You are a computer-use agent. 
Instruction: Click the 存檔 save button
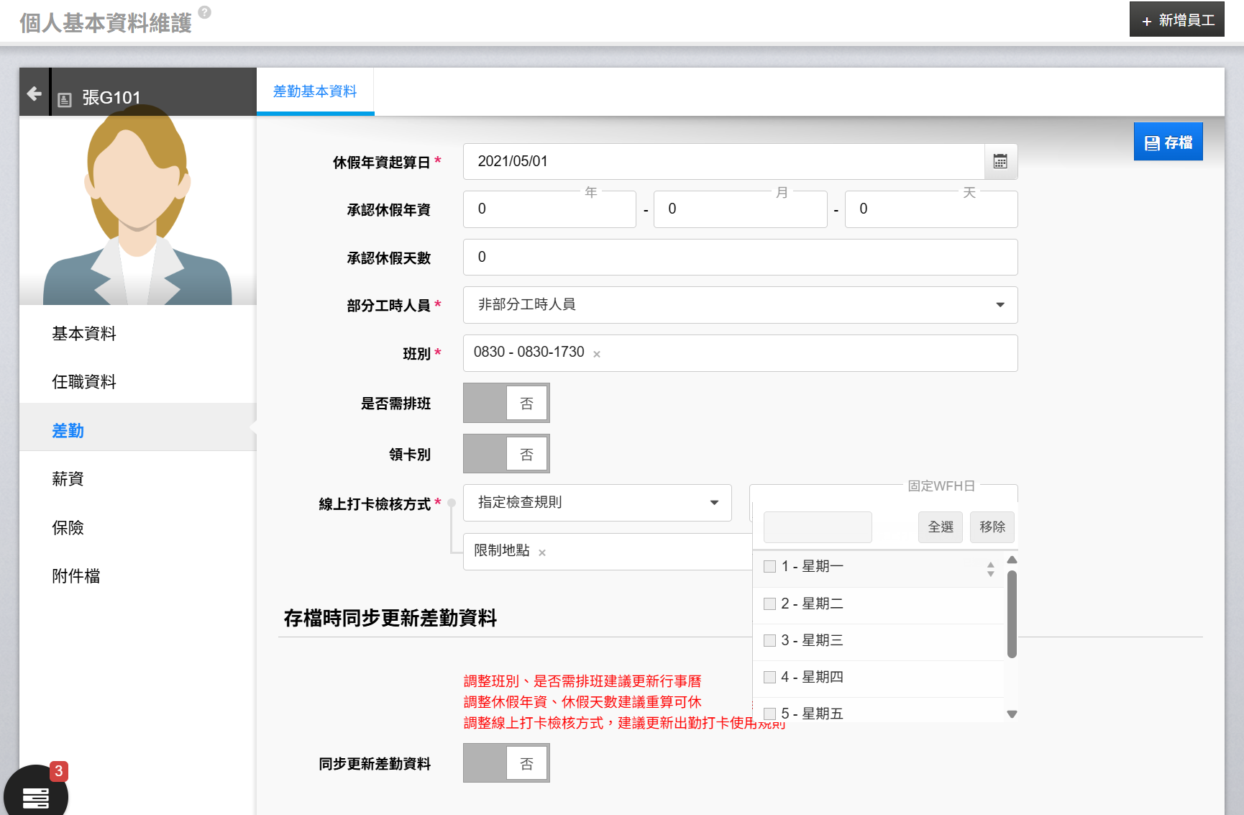click(x=1168, y=142)
